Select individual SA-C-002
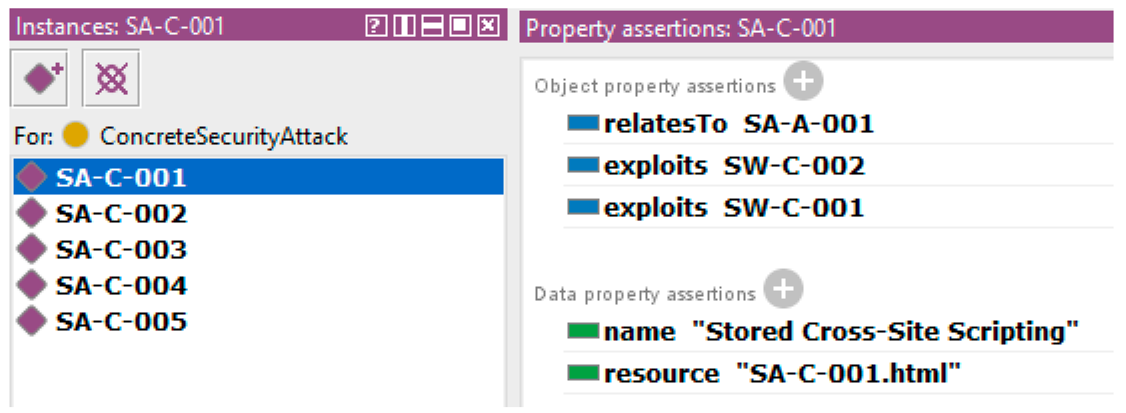1126x413 pixels. click(121, 214)
